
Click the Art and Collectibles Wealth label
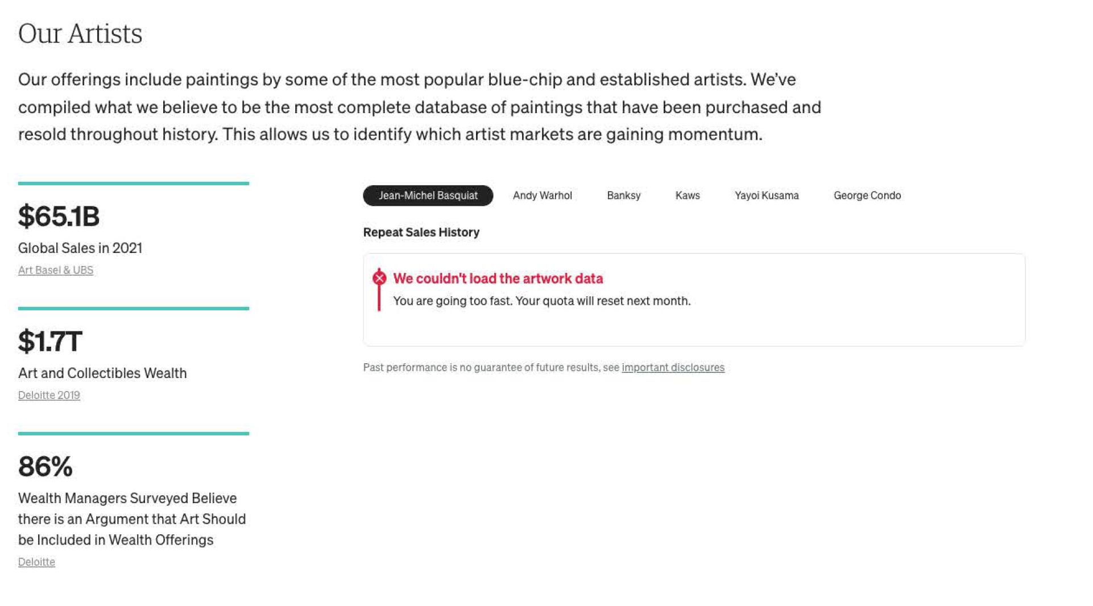coord(102,373)
